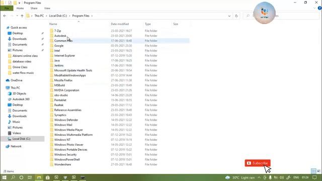Select Microsoft Update Health Tools folder

point(73,70)
